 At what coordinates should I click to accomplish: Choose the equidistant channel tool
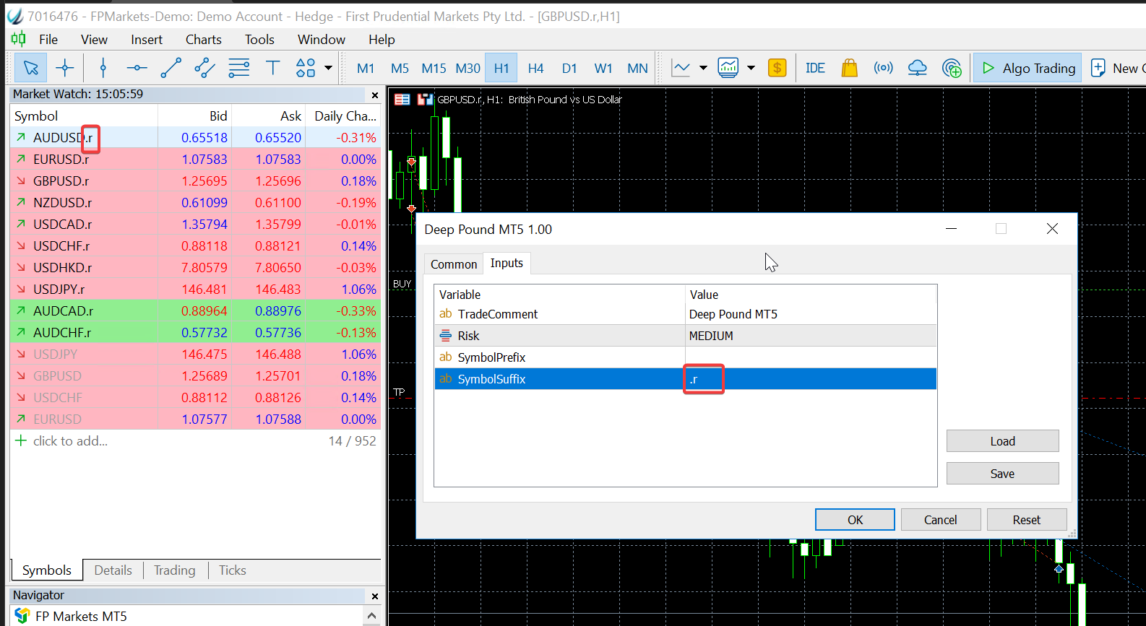[204, 68]
